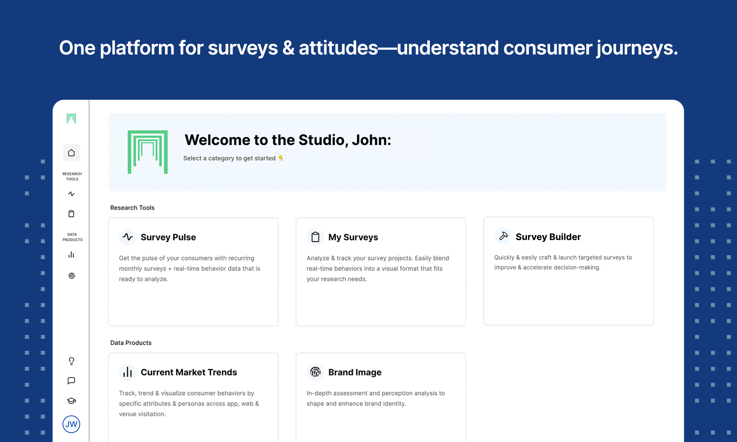Click the hammer icon on Survey Builder
This screenshot has width=737, height=442.
click(503, 236)
